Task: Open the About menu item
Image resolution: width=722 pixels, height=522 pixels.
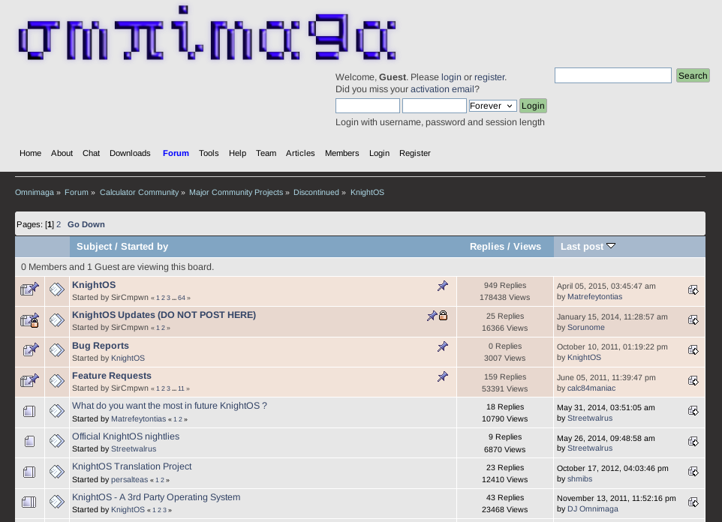Action: (62, 153)
